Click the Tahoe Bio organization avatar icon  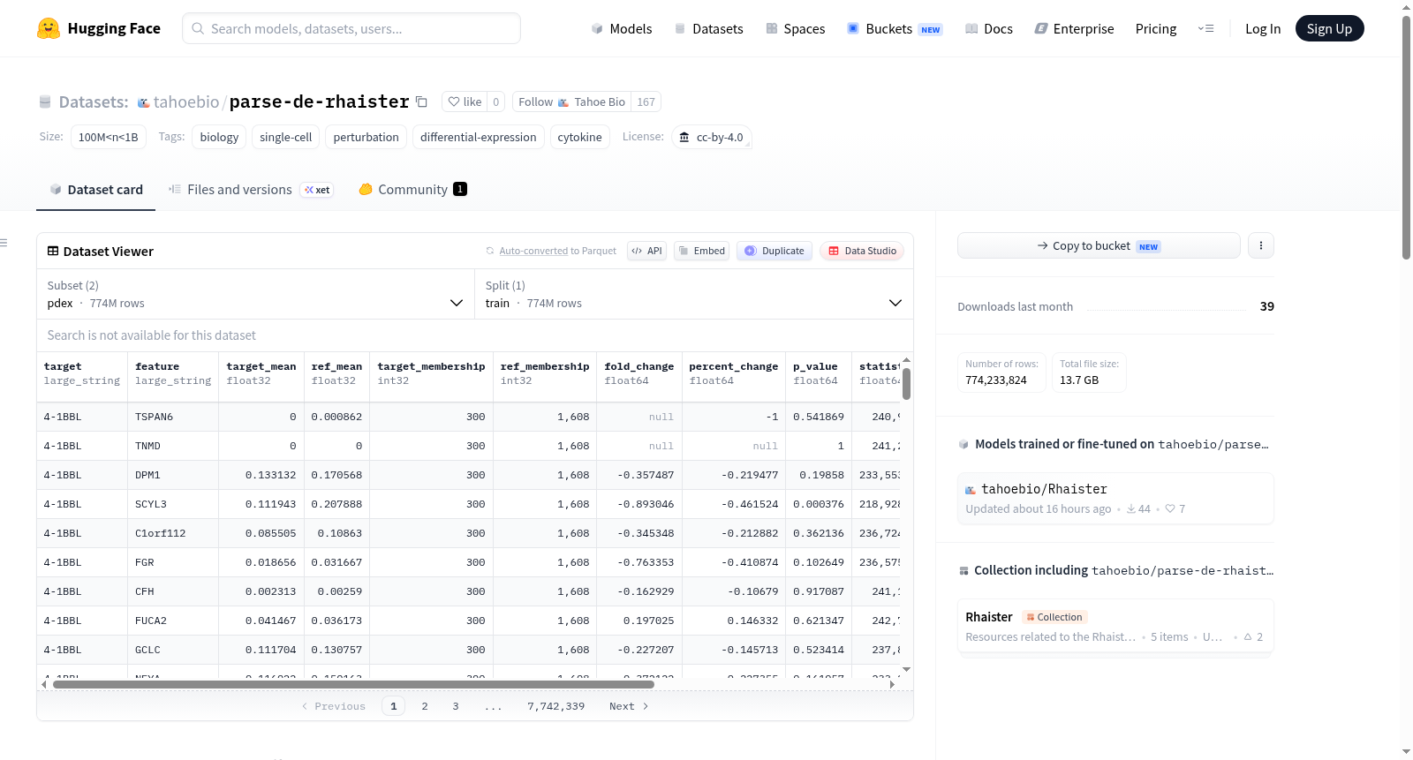(x=563, y=102)
